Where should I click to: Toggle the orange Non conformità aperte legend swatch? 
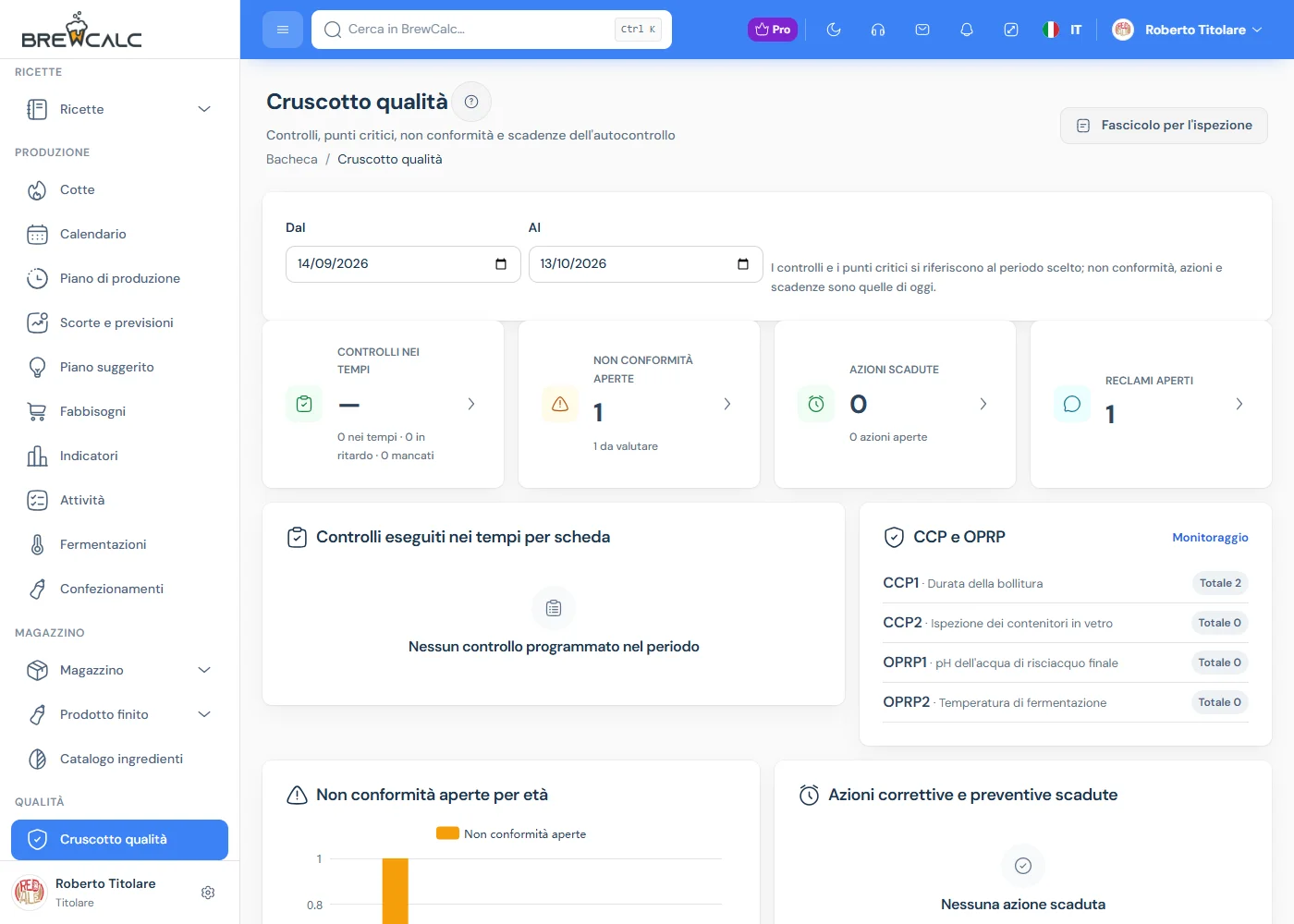coord(447,833)
